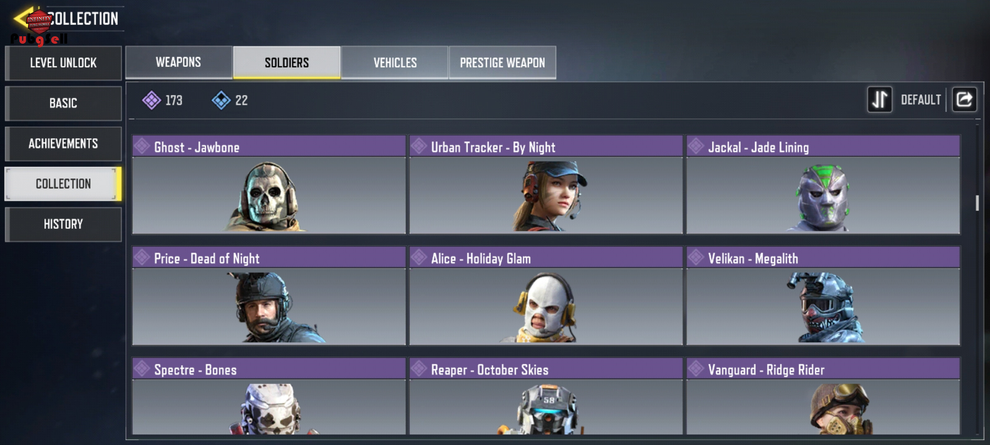This screenshot has height=445, width=990.
Task: Click diamond icon beside Velikan - Megalith
Action: pos(696,258)
